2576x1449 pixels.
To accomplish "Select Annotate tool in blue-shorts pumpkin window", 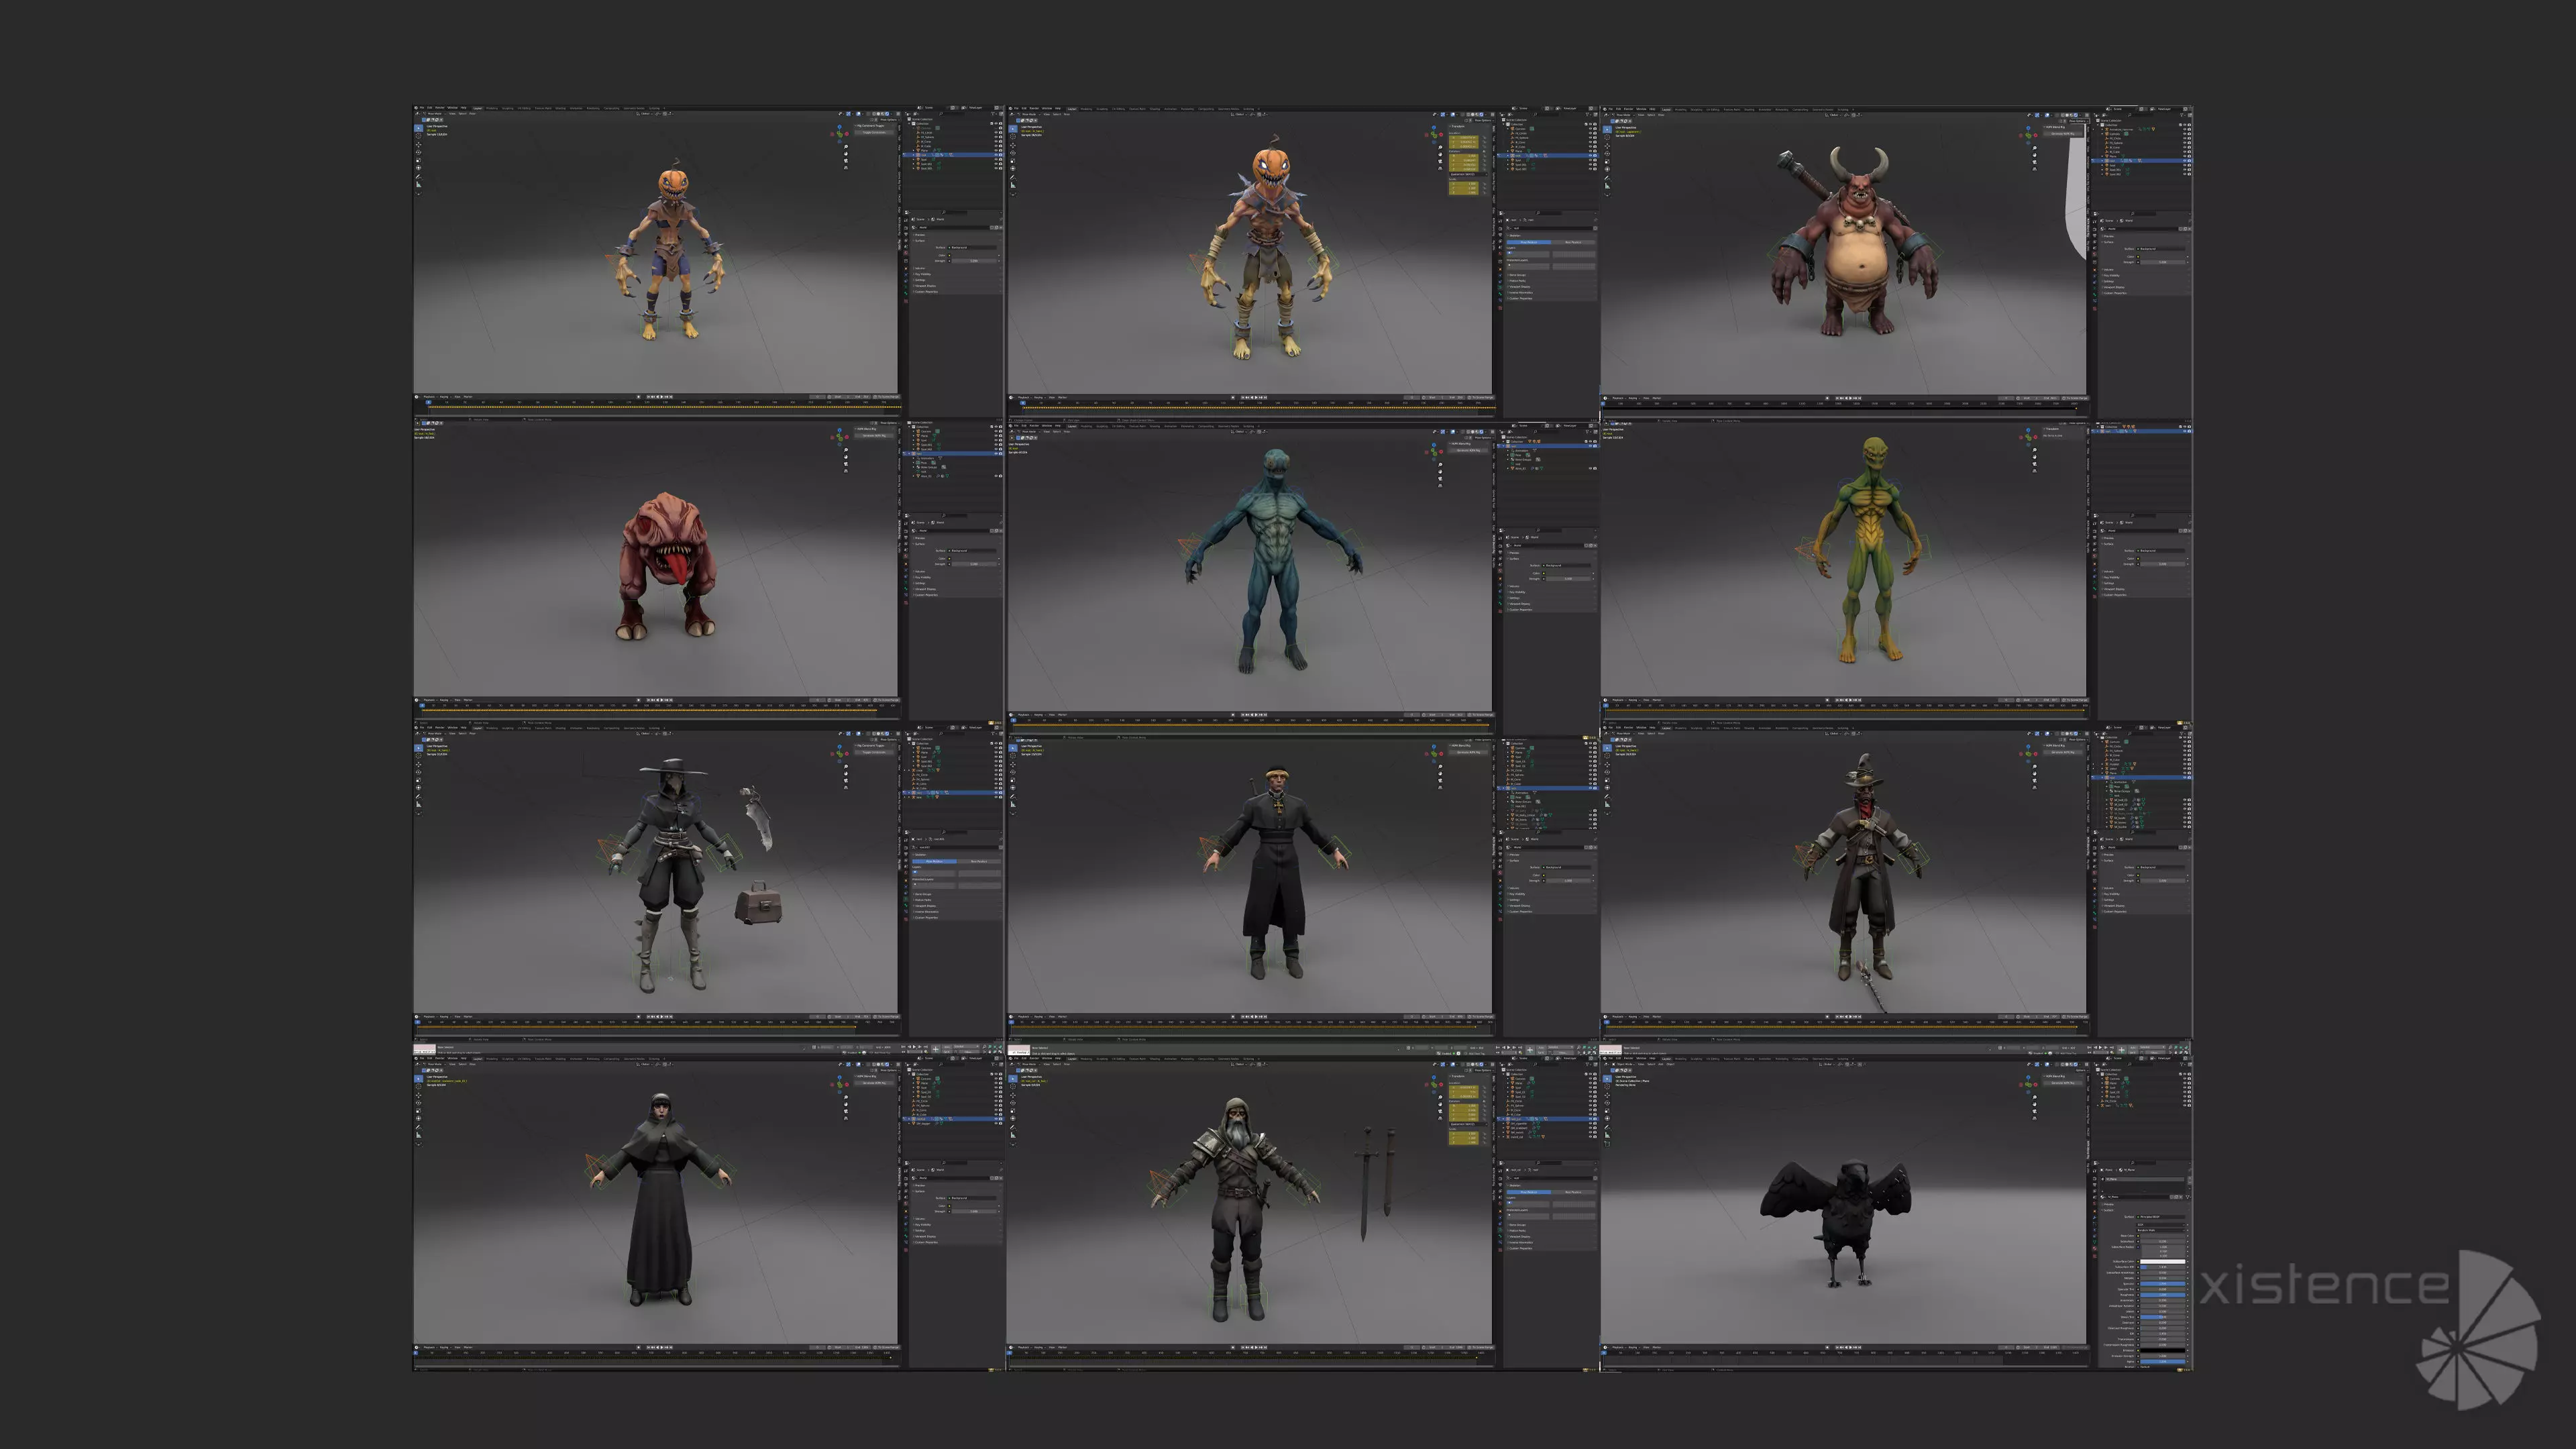I will click(419, 177).
